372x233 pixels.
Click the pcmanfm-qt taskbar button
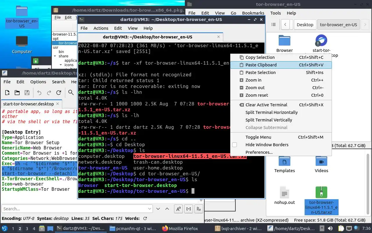pyautogui.click(x=133, y=229)
